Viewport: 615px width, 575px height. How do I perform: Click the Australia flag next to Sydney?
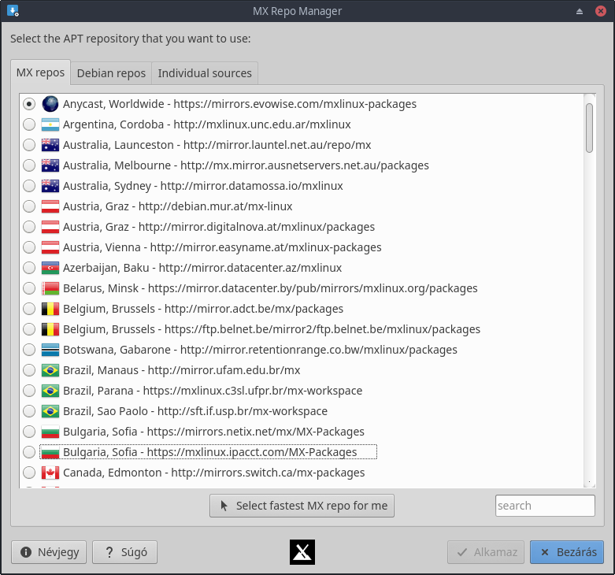click(x=50, y=186)
